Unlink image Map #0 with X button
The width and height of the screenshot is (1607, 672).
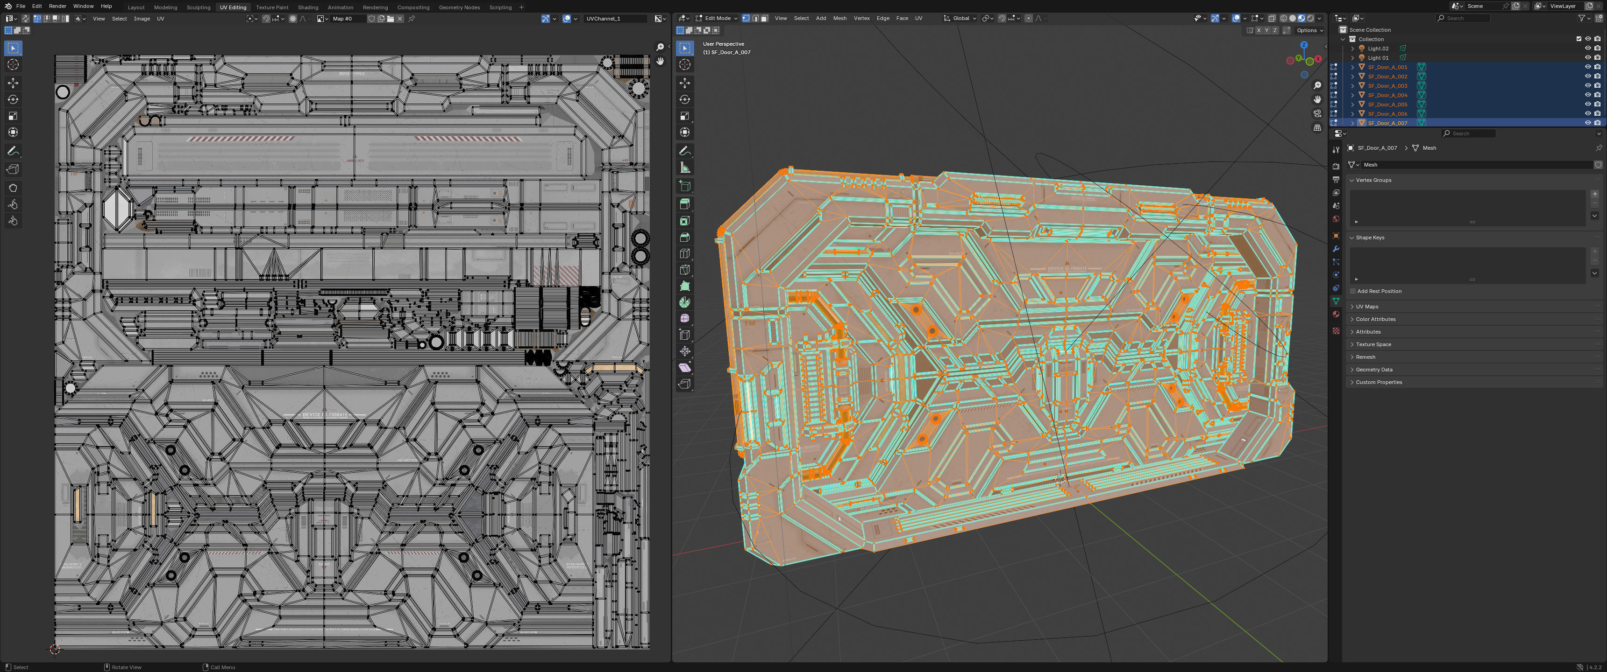click(400, 19)
